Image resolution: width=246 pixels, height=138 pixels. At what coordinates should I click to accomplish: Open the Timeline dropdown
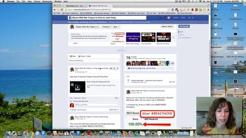(x=107, y=27)
